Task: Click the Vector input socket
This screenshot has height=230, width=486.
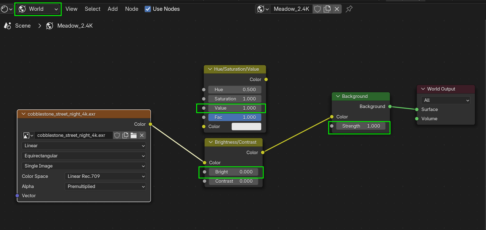Action: click(x=17, y=195)
